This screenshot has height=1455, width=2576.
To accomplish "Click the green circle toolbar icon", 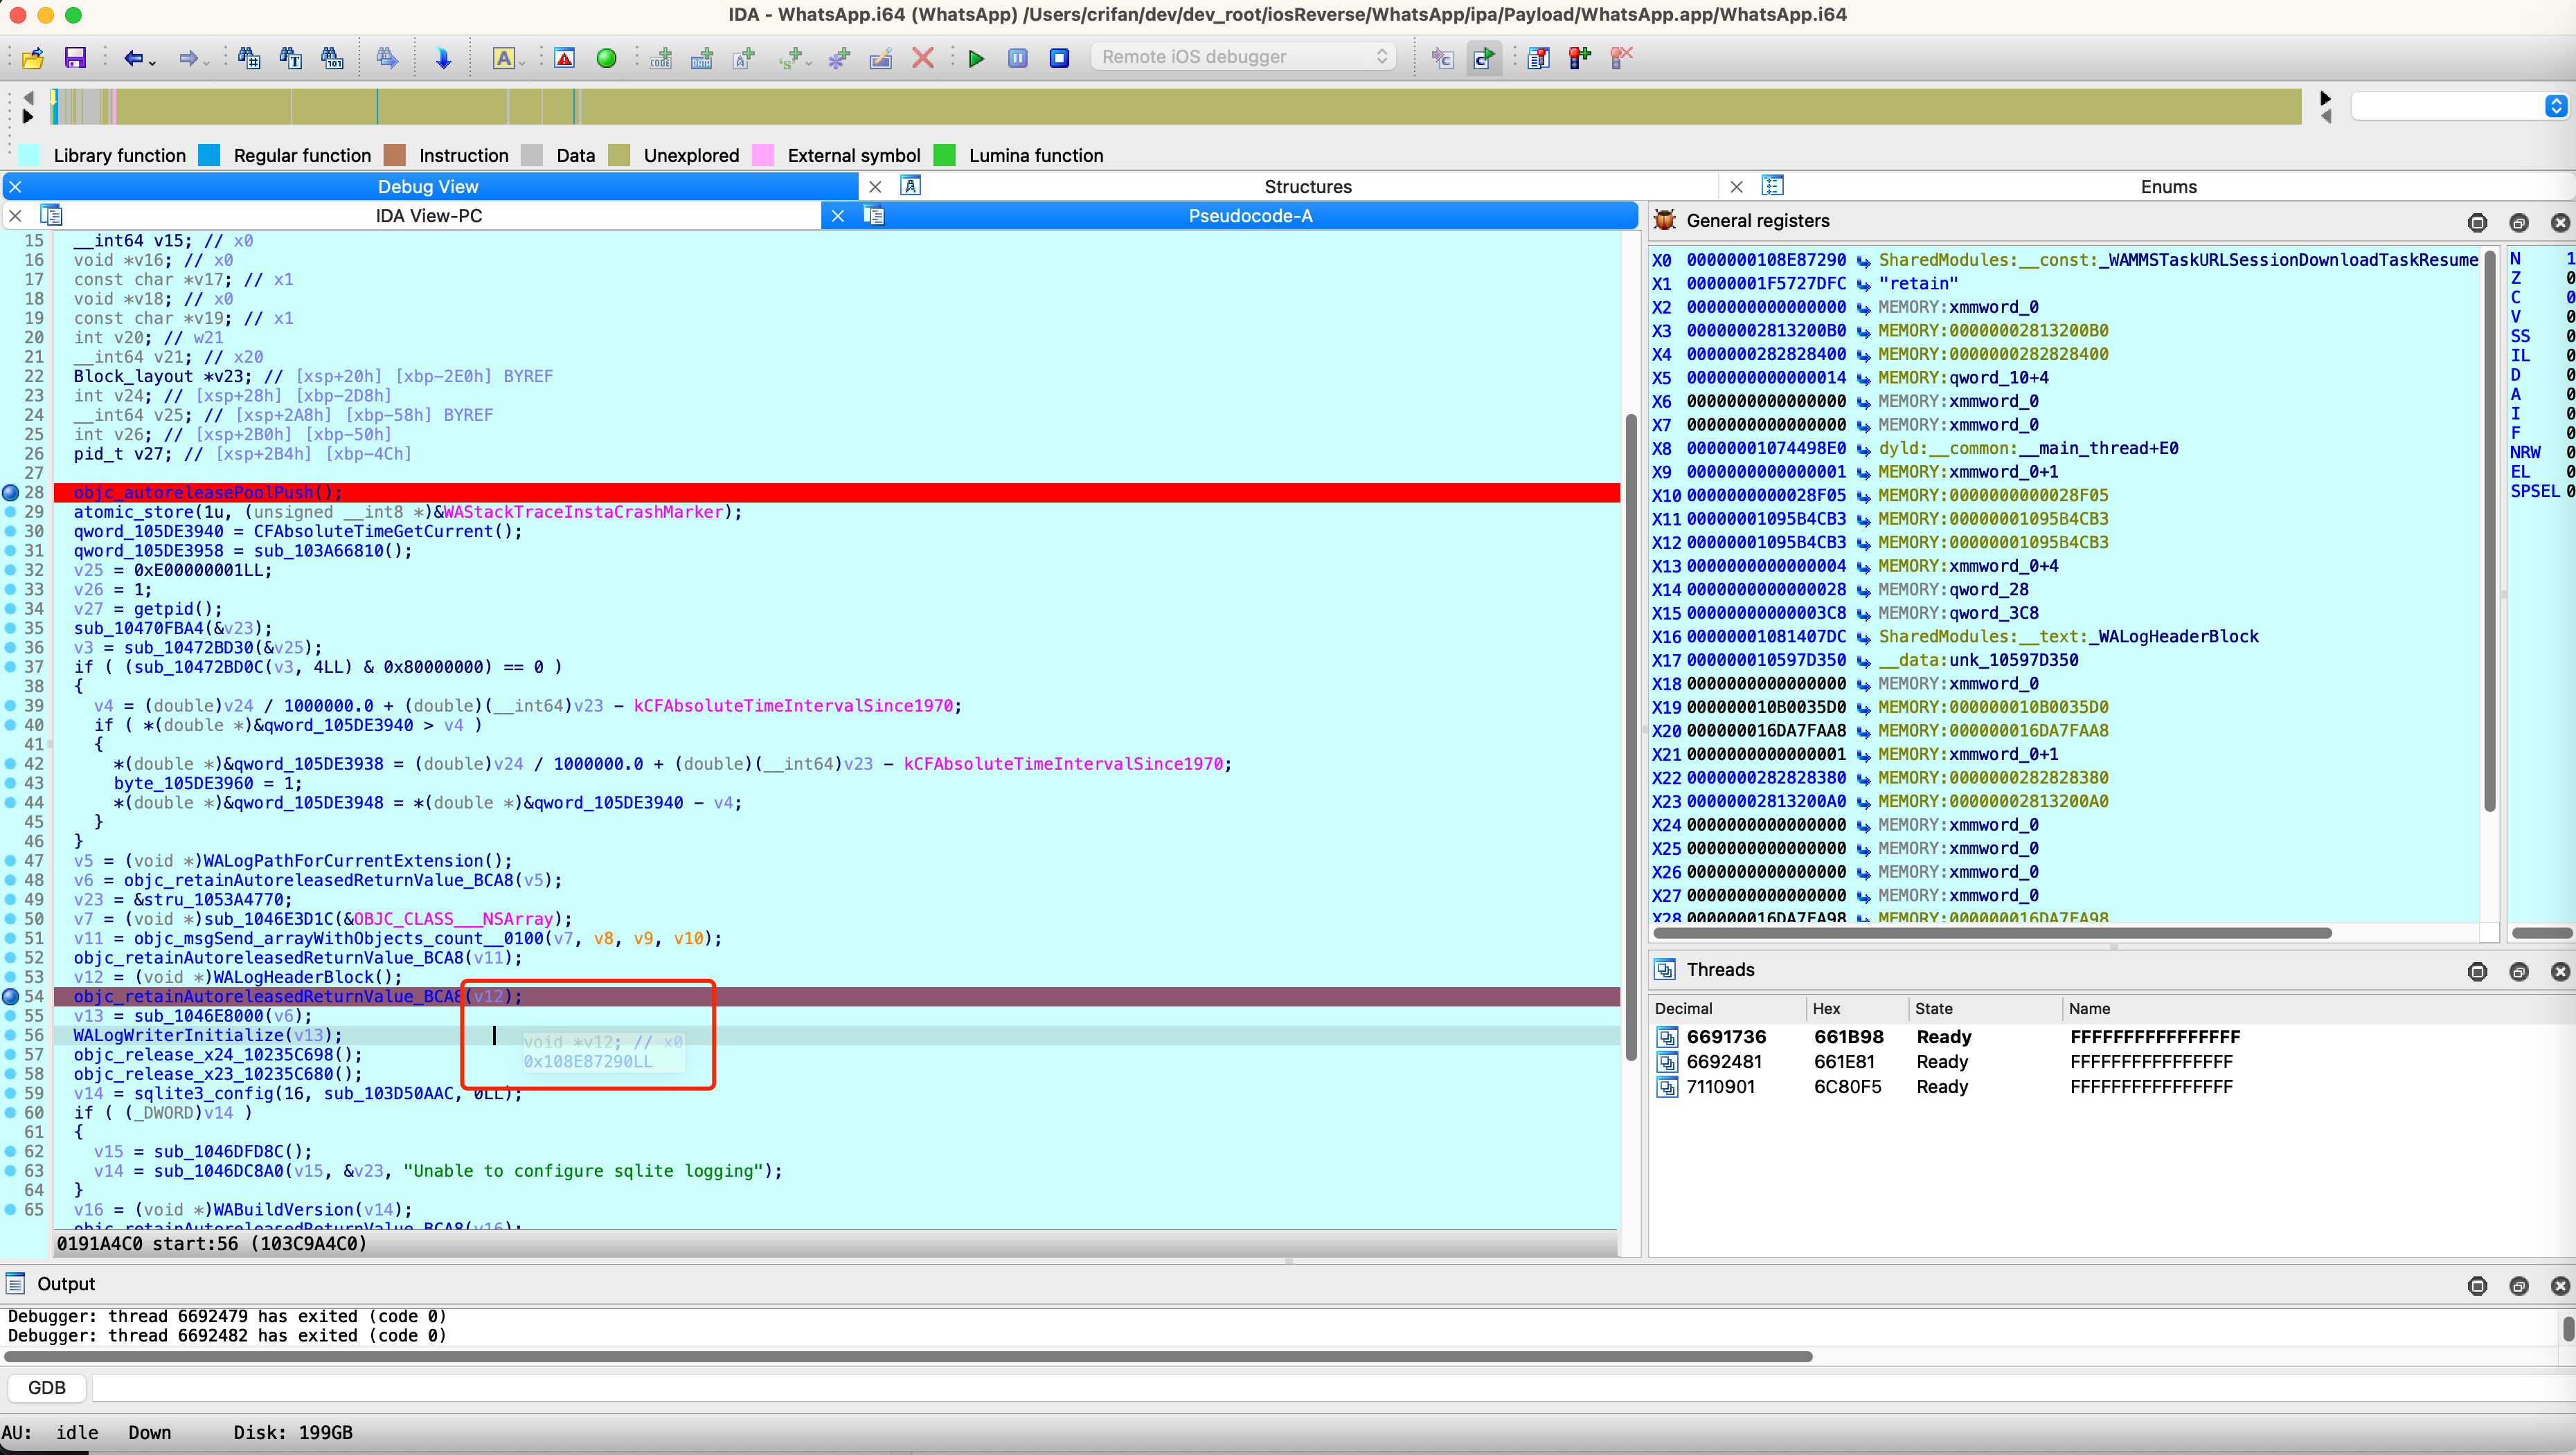I will coord(606,58).
